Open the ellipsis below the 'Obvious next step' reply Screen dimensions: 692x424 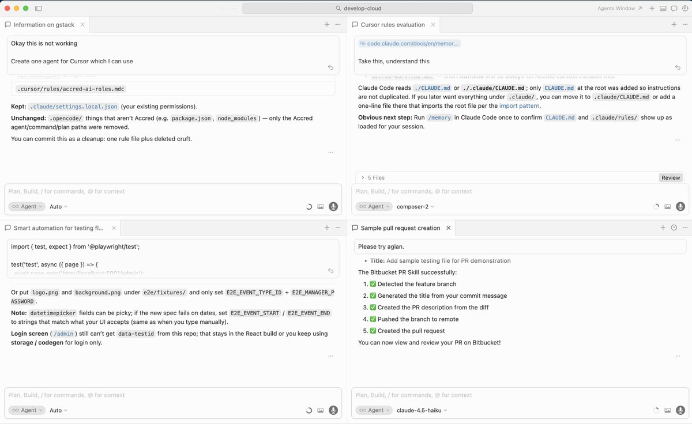click(x=678, y=139)
